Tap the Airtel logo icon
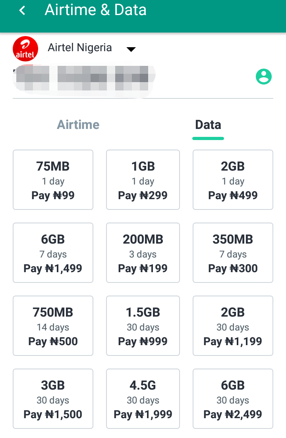Image resolution: width=286 pixels, height=438 pixels. [25, 49]
